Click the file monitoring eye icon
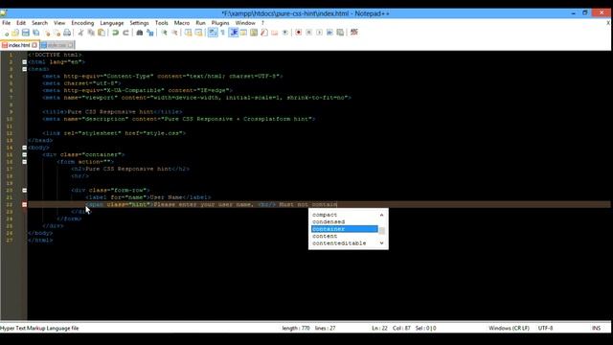 [285, 33]
